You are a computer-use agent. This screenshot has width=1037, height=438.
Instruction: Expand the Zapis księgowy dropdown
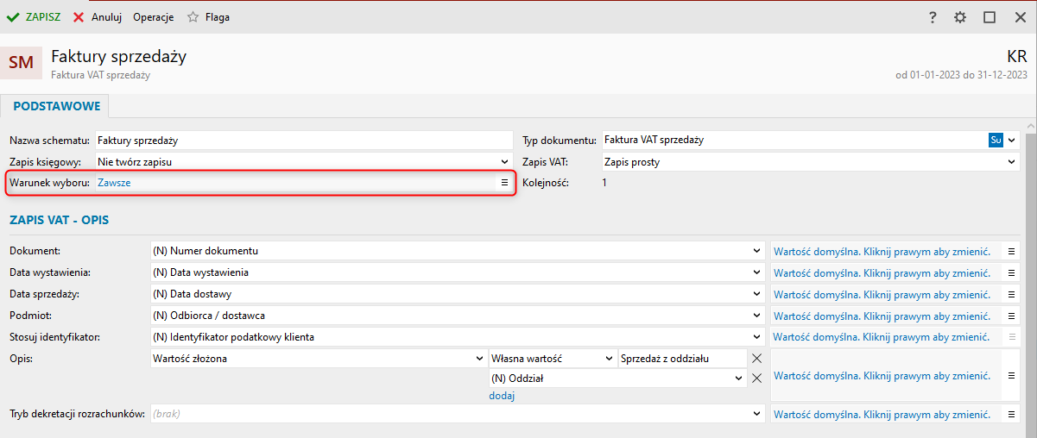505,161
